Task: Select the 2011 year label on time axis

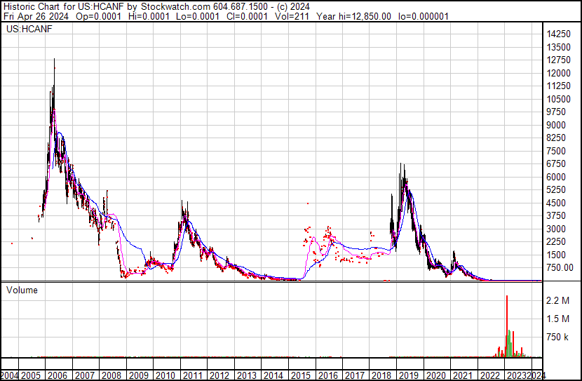Action: (x=192, y=375)
